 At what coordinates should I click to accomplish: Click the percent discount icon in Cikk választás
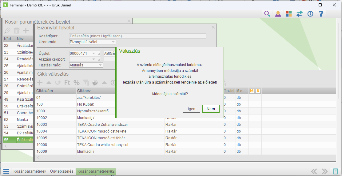pyautogui.click(x=77, y=82)
